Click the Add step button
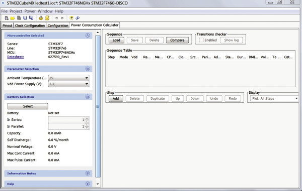 click(x=116, y=98)
